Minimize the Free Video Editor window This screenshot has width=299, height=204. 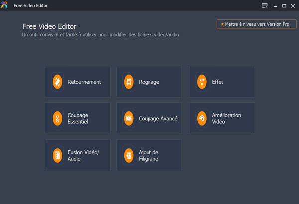275,6
